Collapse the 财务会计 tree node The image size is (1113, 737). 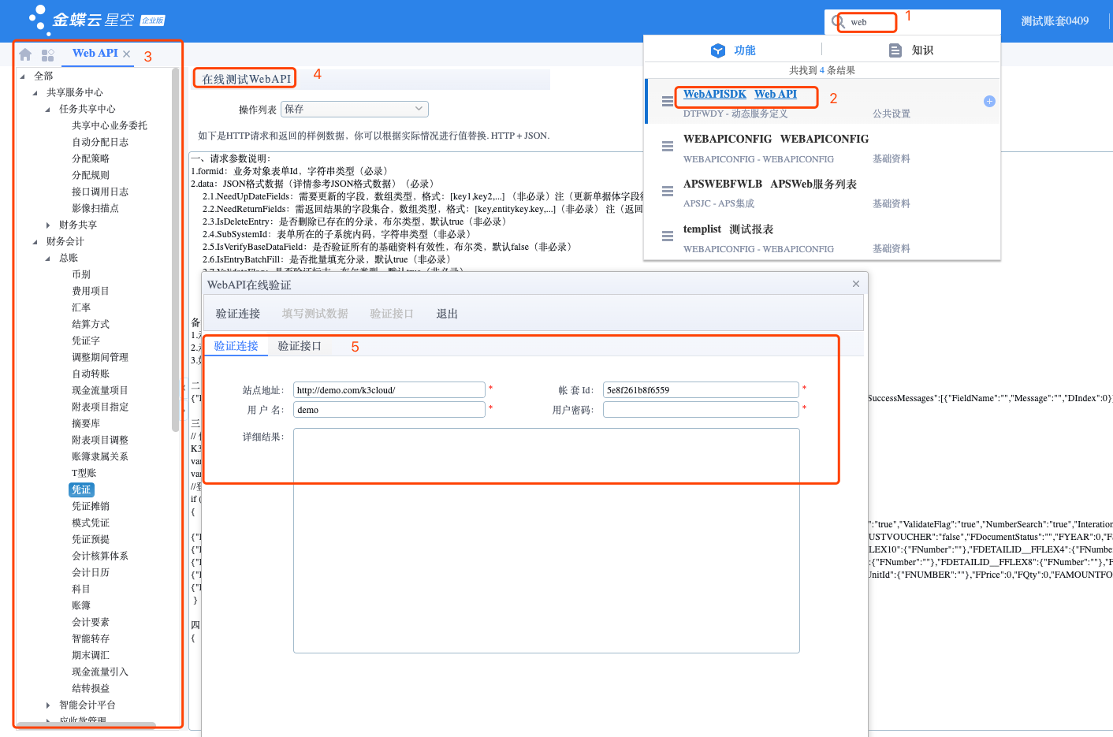click(x=35, y=242)
